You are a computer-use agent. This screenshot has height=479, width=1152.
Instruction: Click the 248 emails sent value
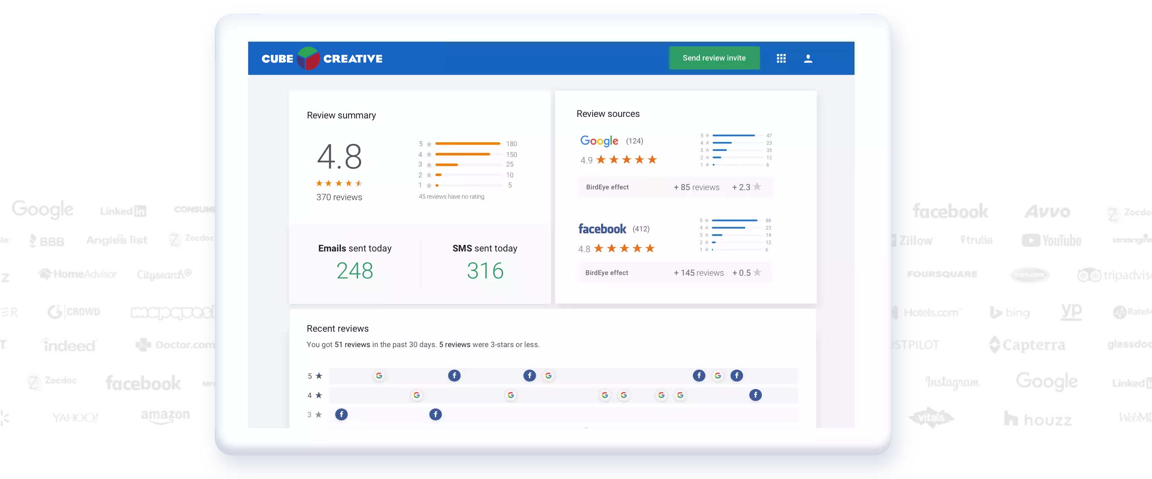point(355,270)
